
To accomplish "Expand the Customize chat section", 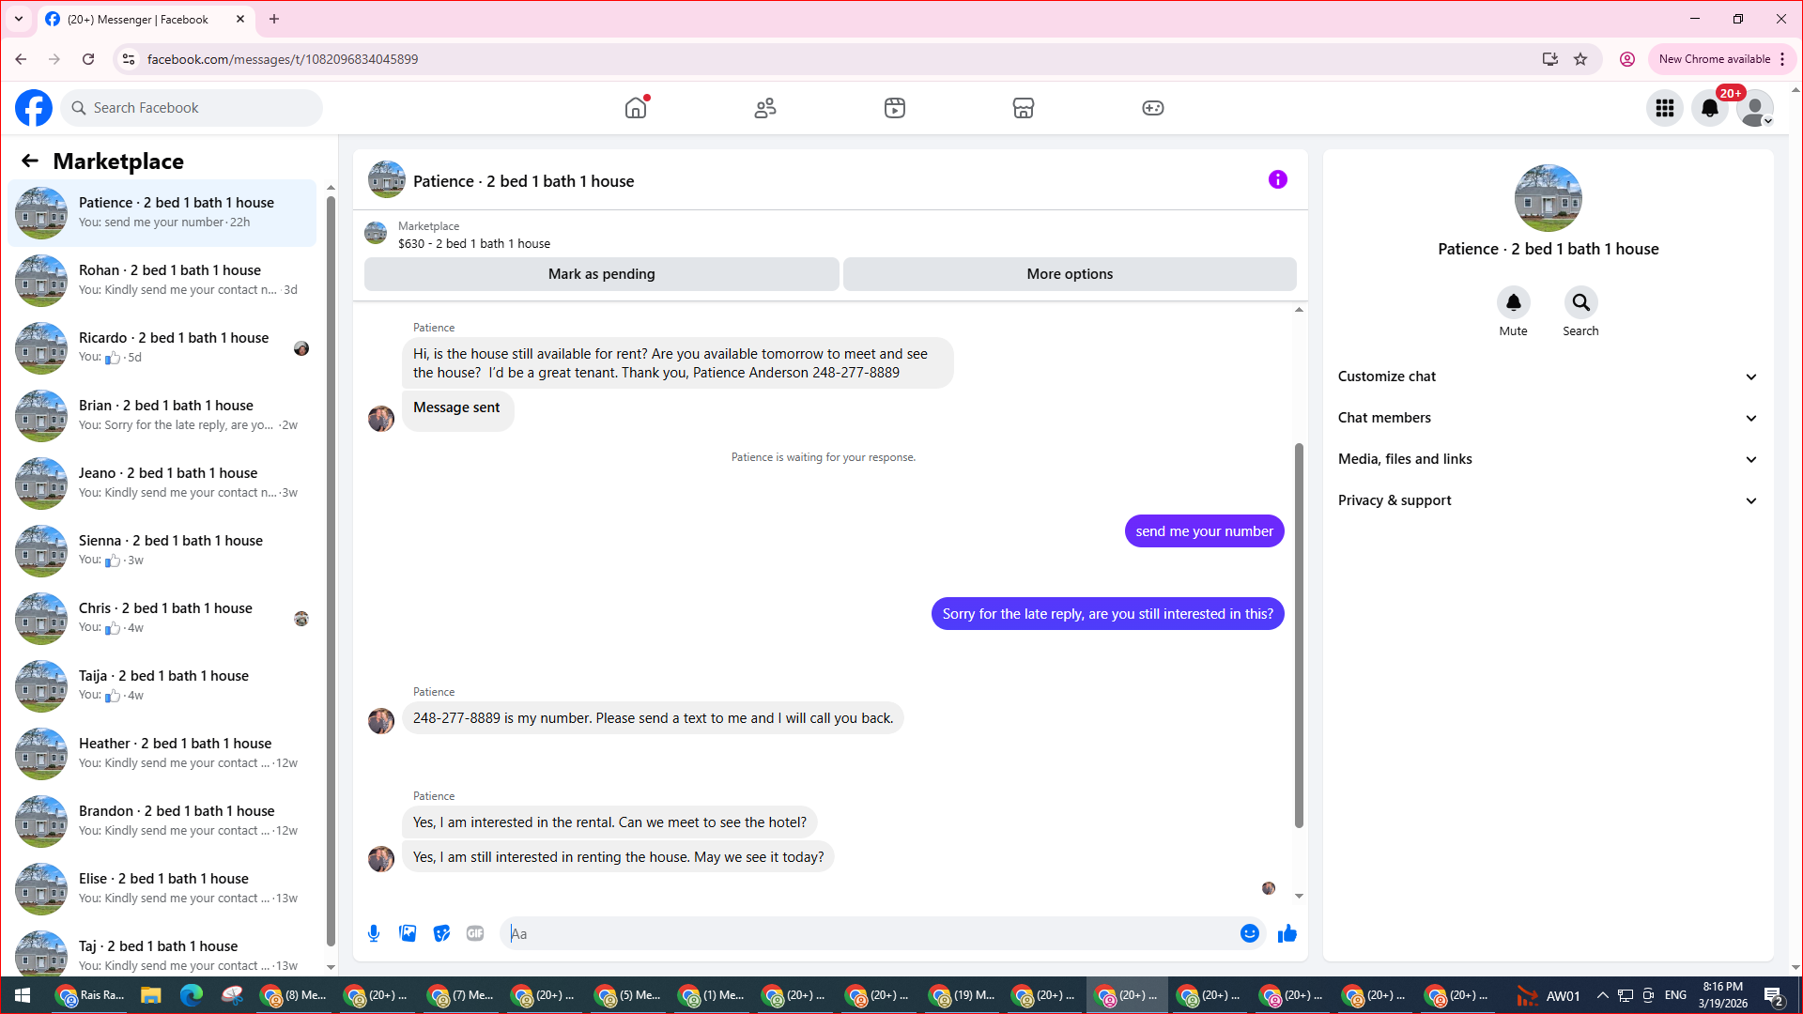I will click(x=1547, y=376).
